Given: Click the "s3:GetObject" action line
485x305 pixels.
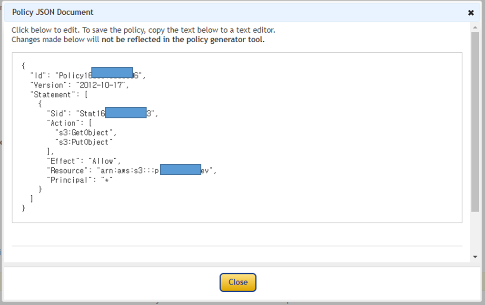Looking at the screenshot, I should coord(86,133).
